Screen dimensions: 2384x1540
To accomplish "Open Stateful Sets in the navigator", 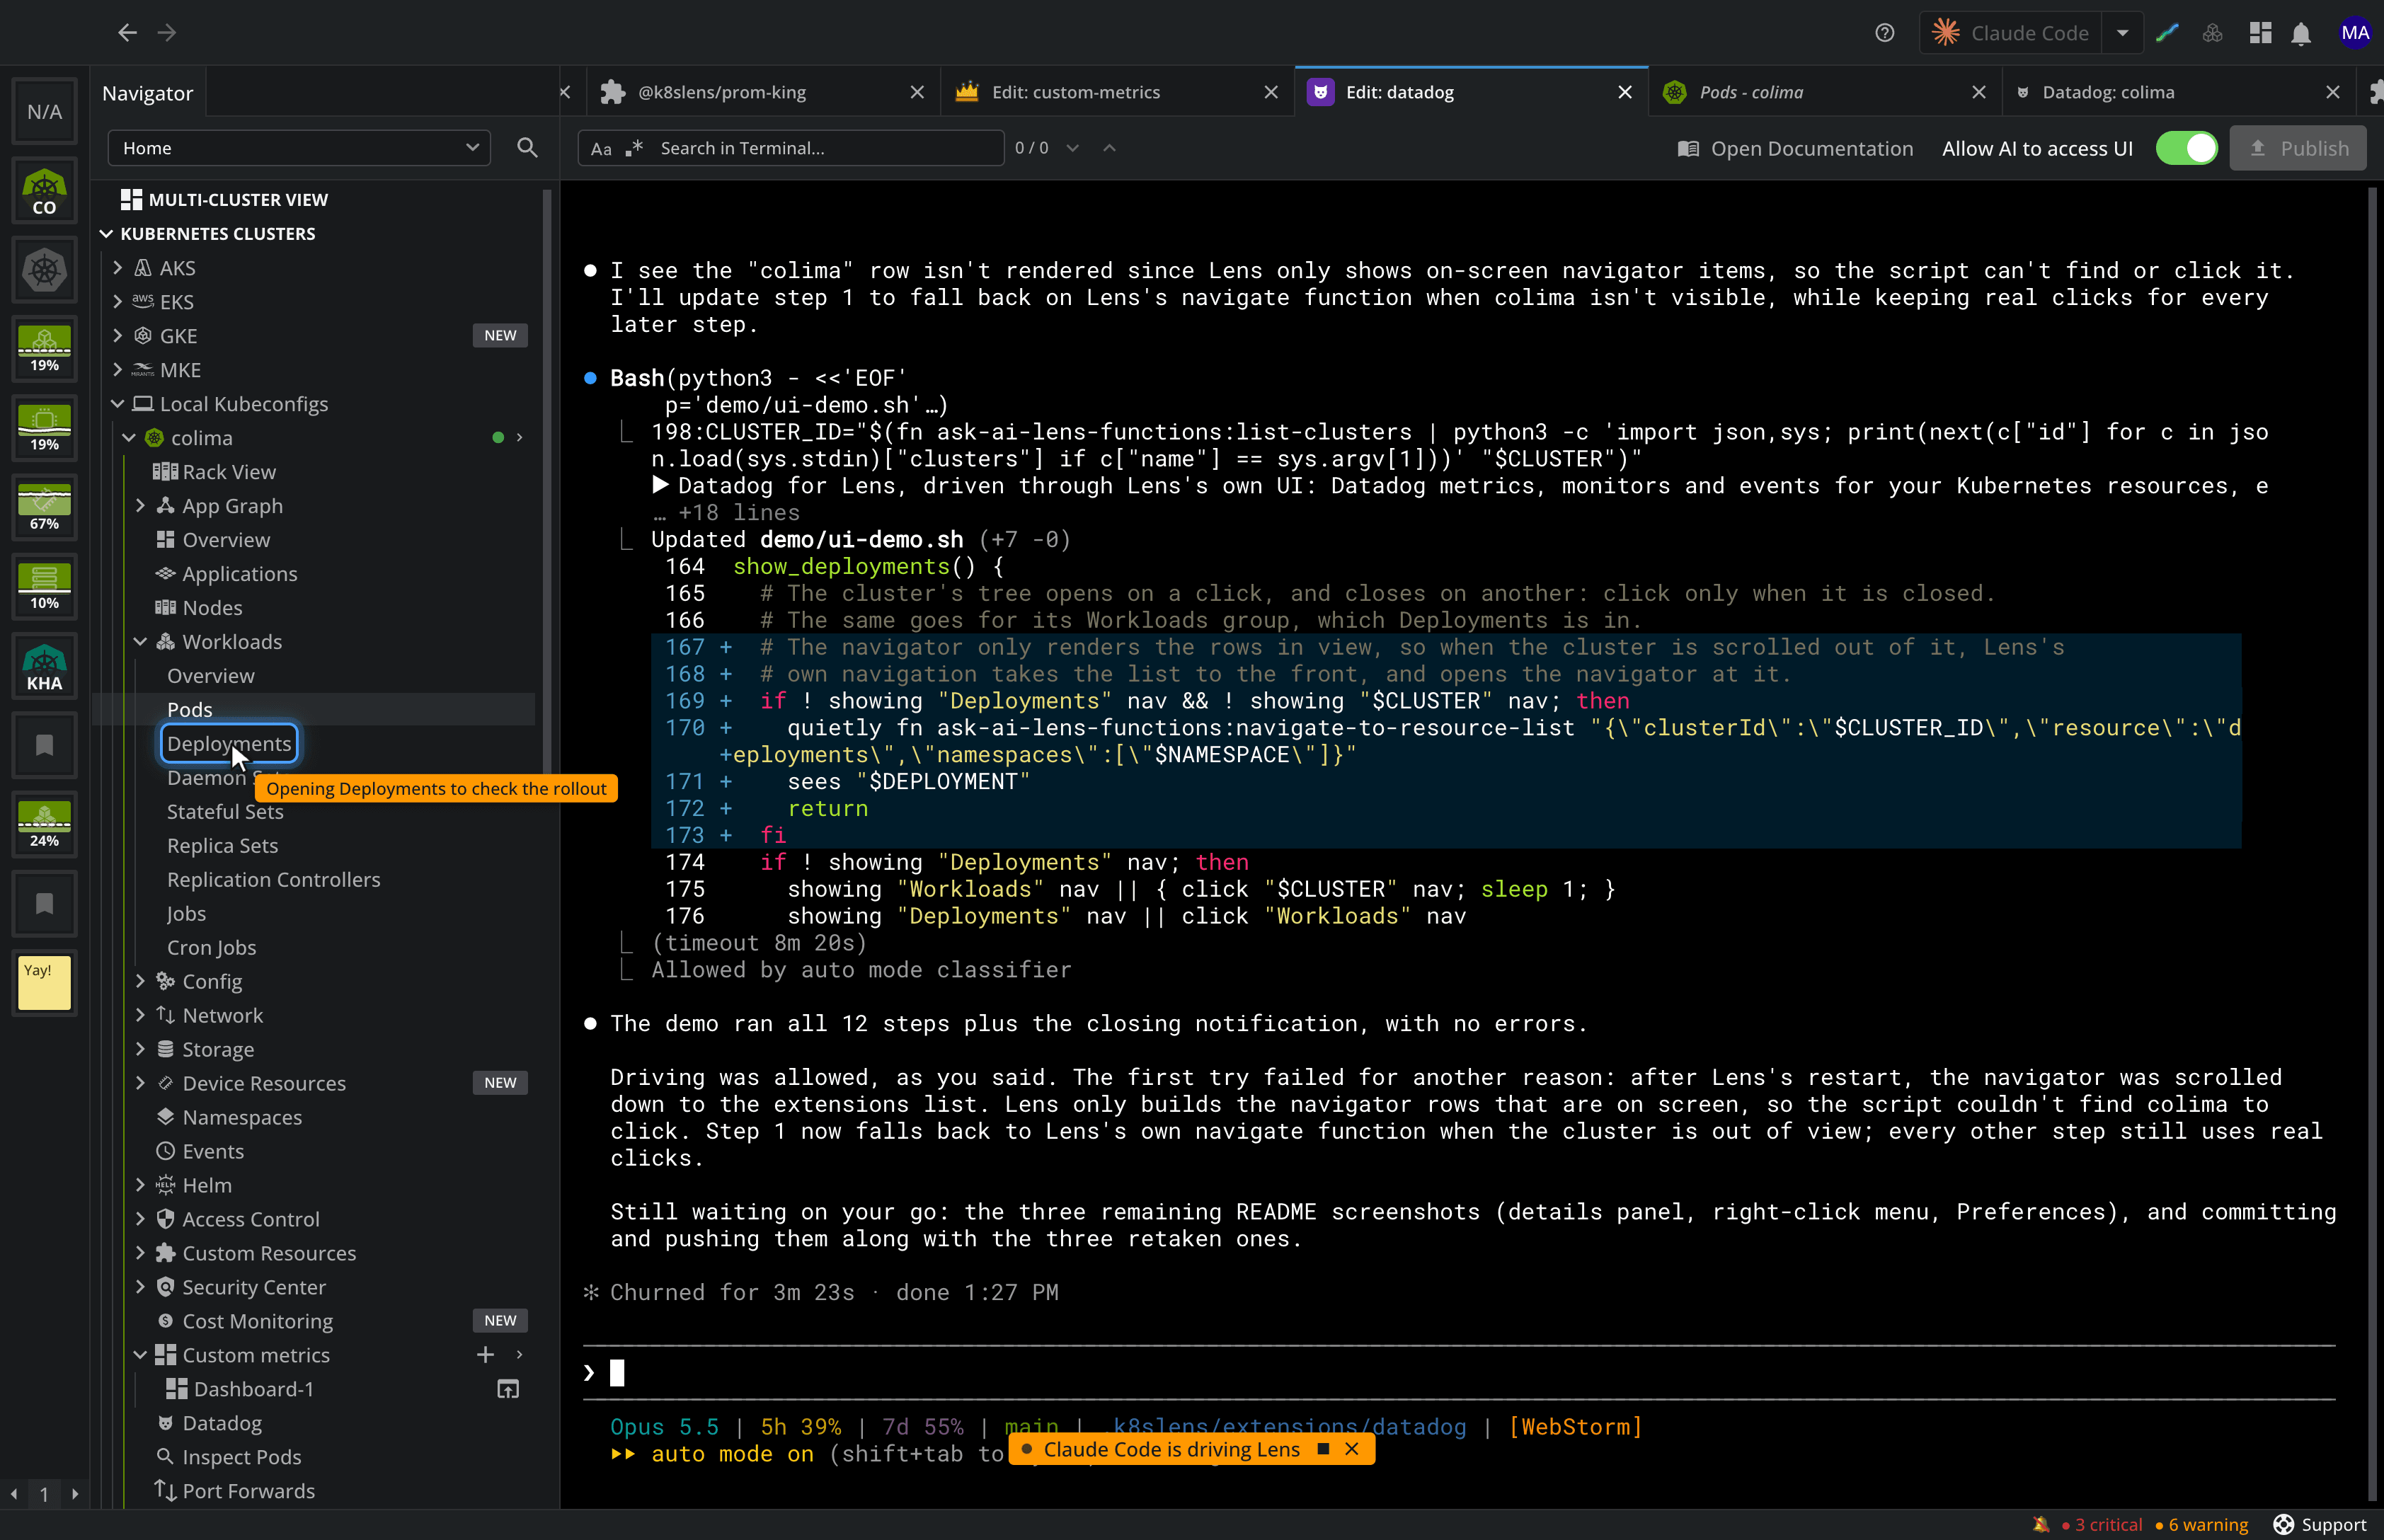I will [x=225, y=812].
